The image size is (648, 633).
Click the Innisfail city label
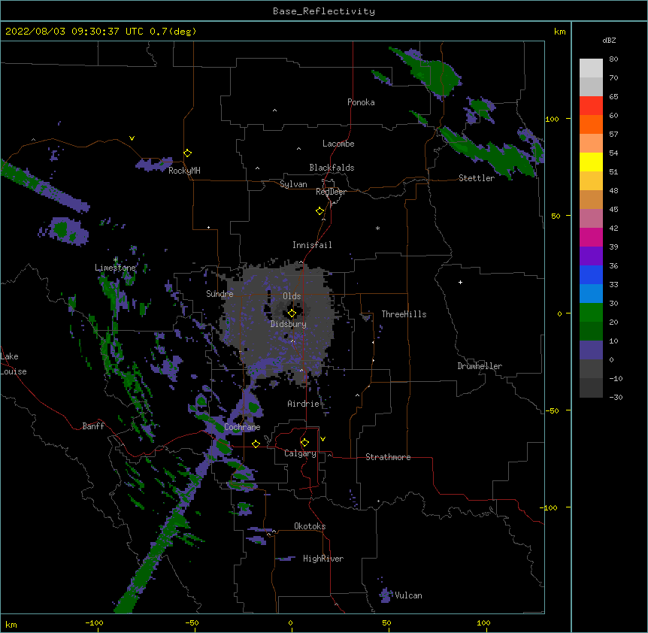click(x=312, y=245)
